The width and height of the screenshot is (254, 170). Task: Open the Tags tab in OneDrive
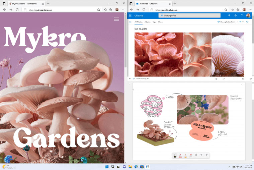click(x=154, y=22)
